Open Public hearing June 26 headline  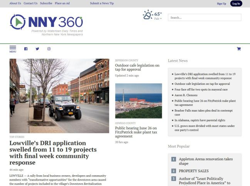point(136,132)
